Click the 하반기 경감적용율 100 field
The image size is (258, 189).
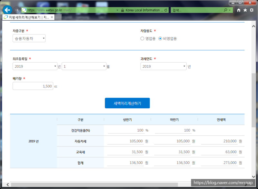[x=173, y=130]
